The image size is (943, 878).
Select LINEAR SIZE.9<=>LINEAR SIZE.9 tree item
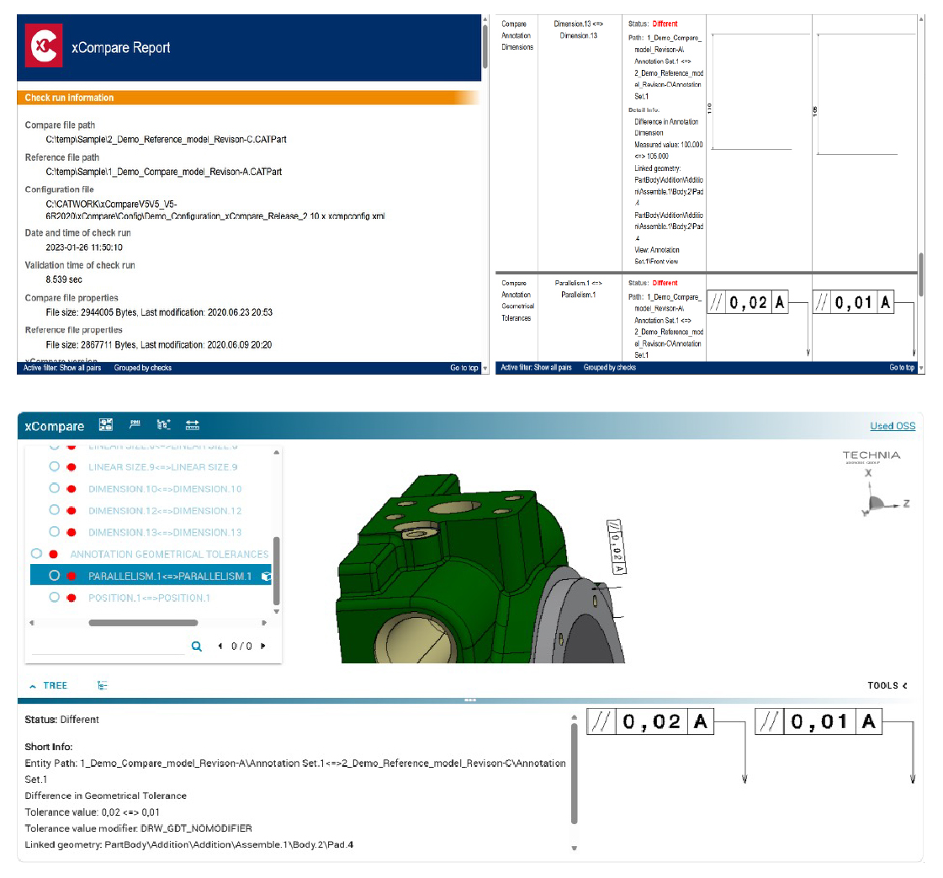162,467
